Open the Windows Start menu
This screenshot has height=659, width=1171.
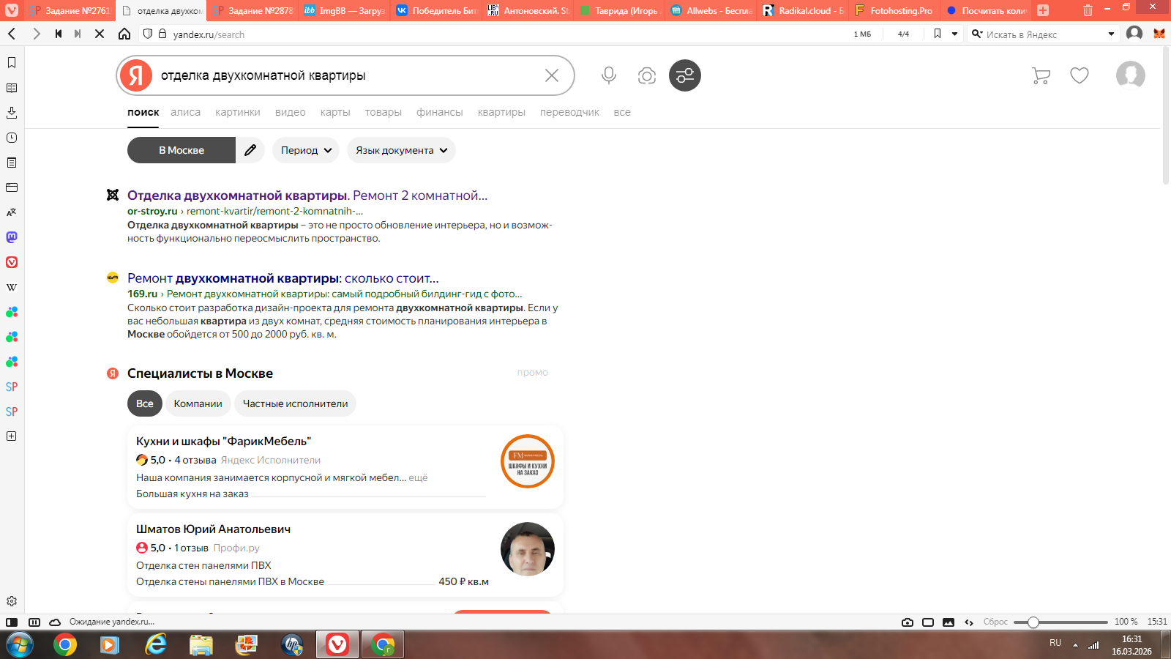click(x=20, y=645)
